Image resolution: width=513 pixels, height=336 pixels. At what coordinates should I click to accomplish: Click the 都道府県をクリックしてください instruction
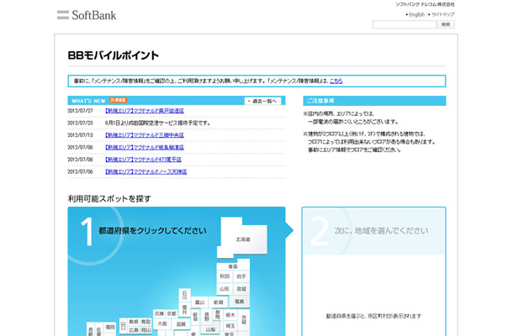pos(152,230)
